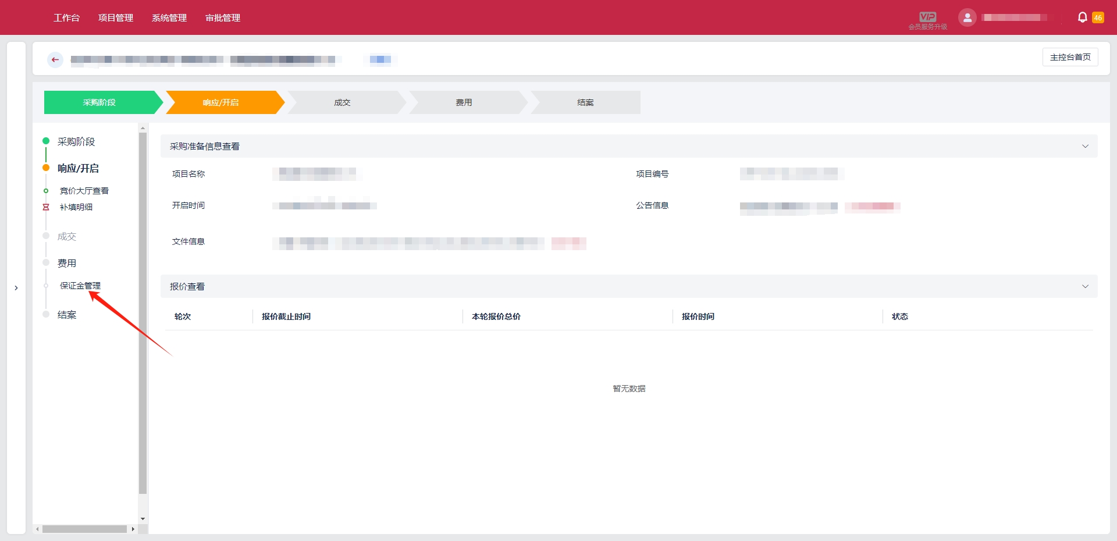
Task: Expand the left collapsed side panel
Action: point(16,288)
